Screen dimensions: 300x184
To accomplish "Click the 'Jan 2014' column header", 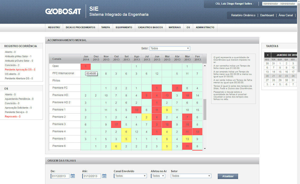I will [x=86, y=58].
